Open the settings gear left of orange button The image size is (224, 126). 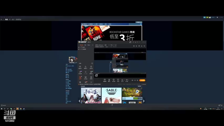coord(137,80)
